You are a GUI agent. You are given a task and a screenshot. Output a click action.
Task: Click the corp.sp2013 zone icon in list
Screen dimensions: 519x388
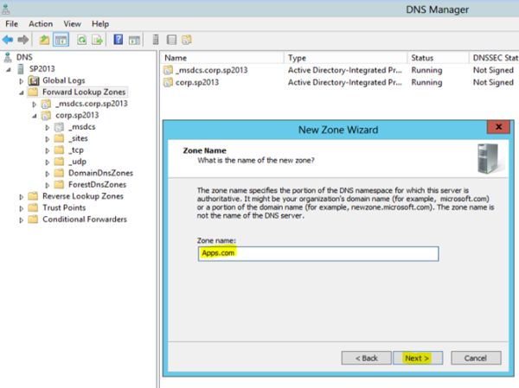[x=168, y=82]
